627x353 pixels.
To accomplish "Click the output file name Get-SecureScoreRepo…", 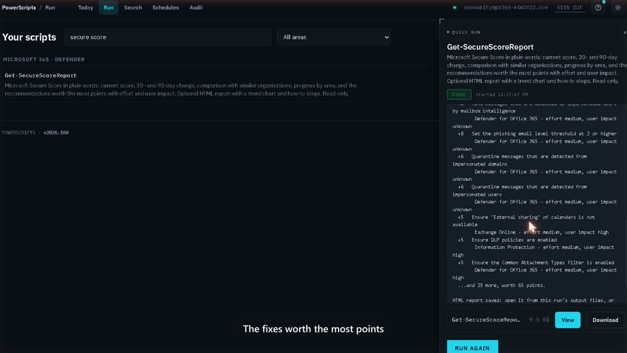I will pyautogui.click(x=486, y=320).
